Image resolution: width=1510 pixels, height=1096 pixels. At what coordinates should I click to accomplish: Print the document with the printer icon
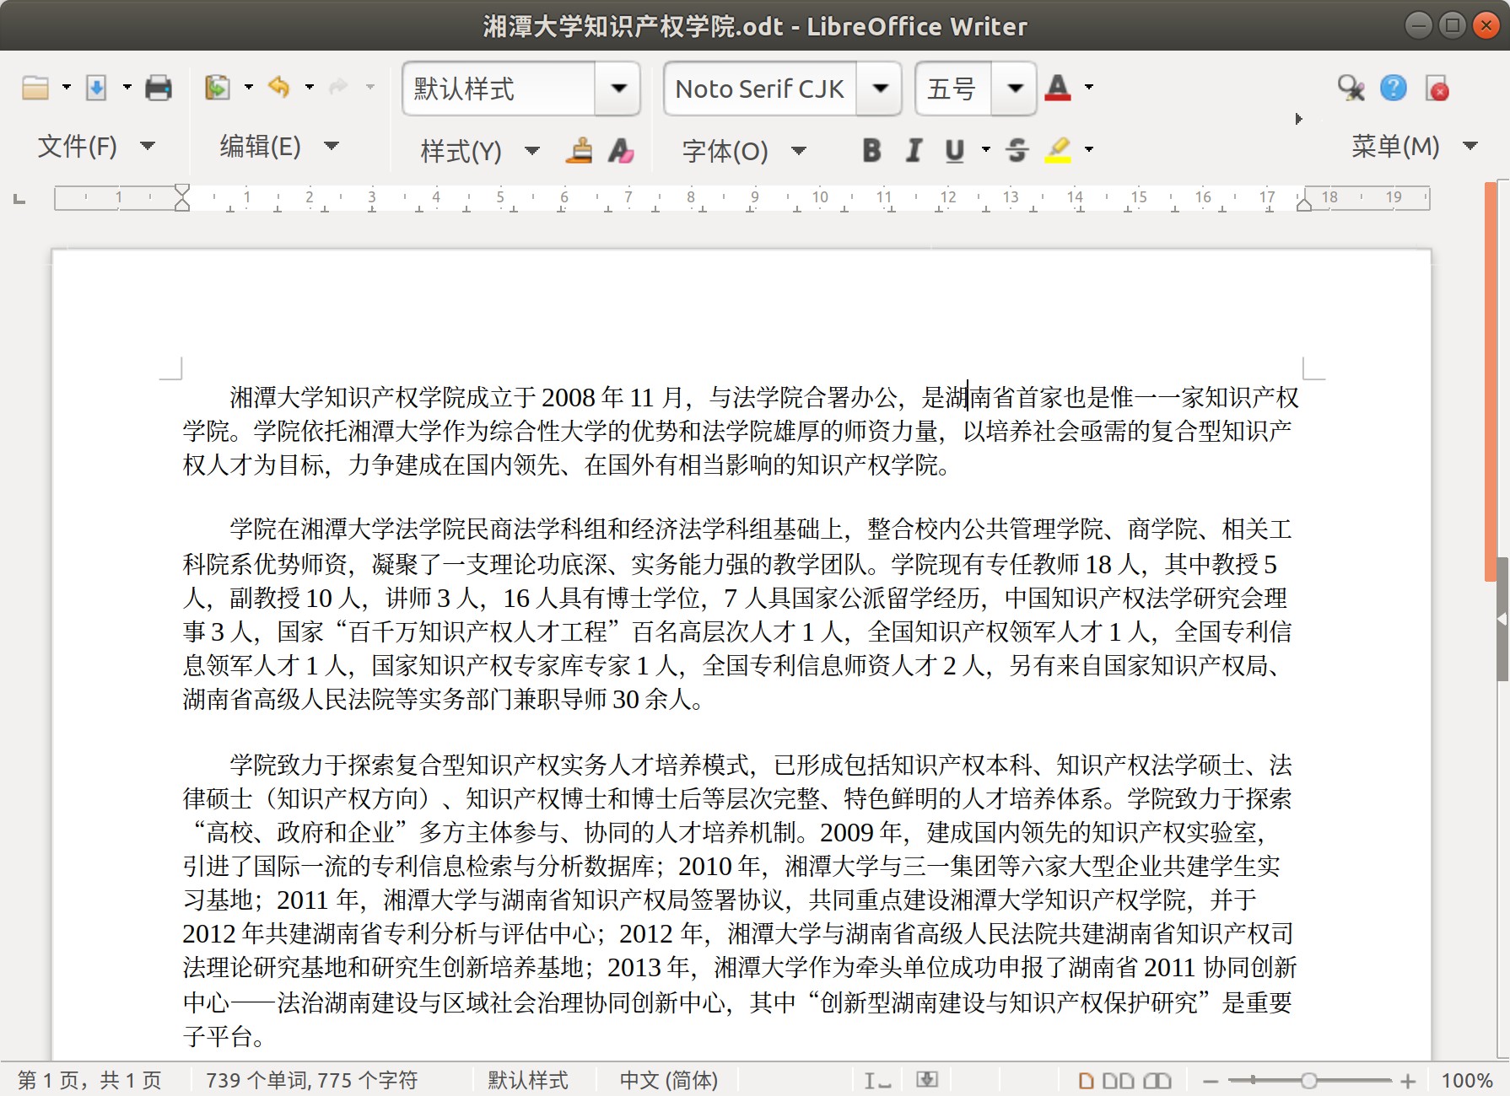[x=159, y=88]
